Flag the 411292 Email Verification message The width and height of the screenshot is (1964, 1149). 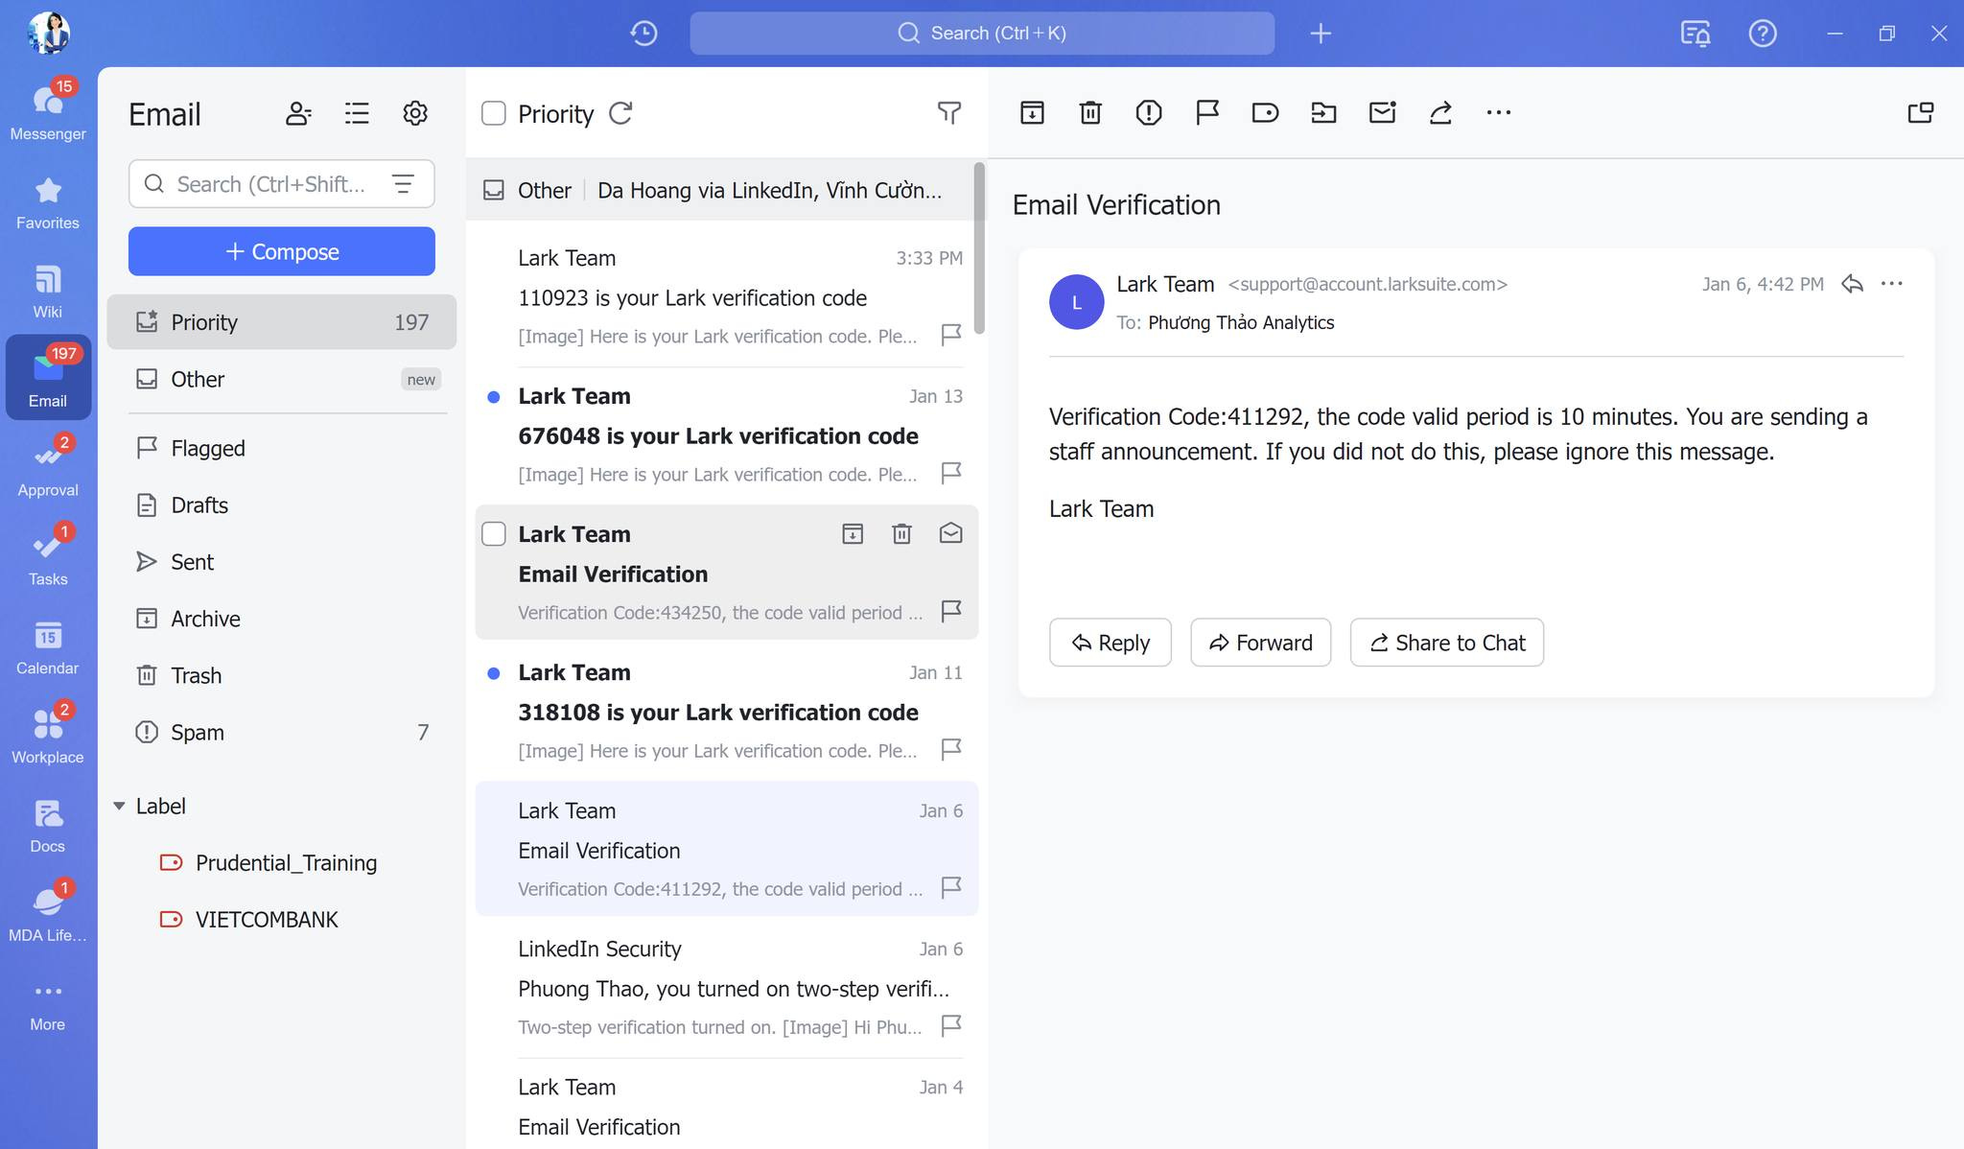point(950,887)
